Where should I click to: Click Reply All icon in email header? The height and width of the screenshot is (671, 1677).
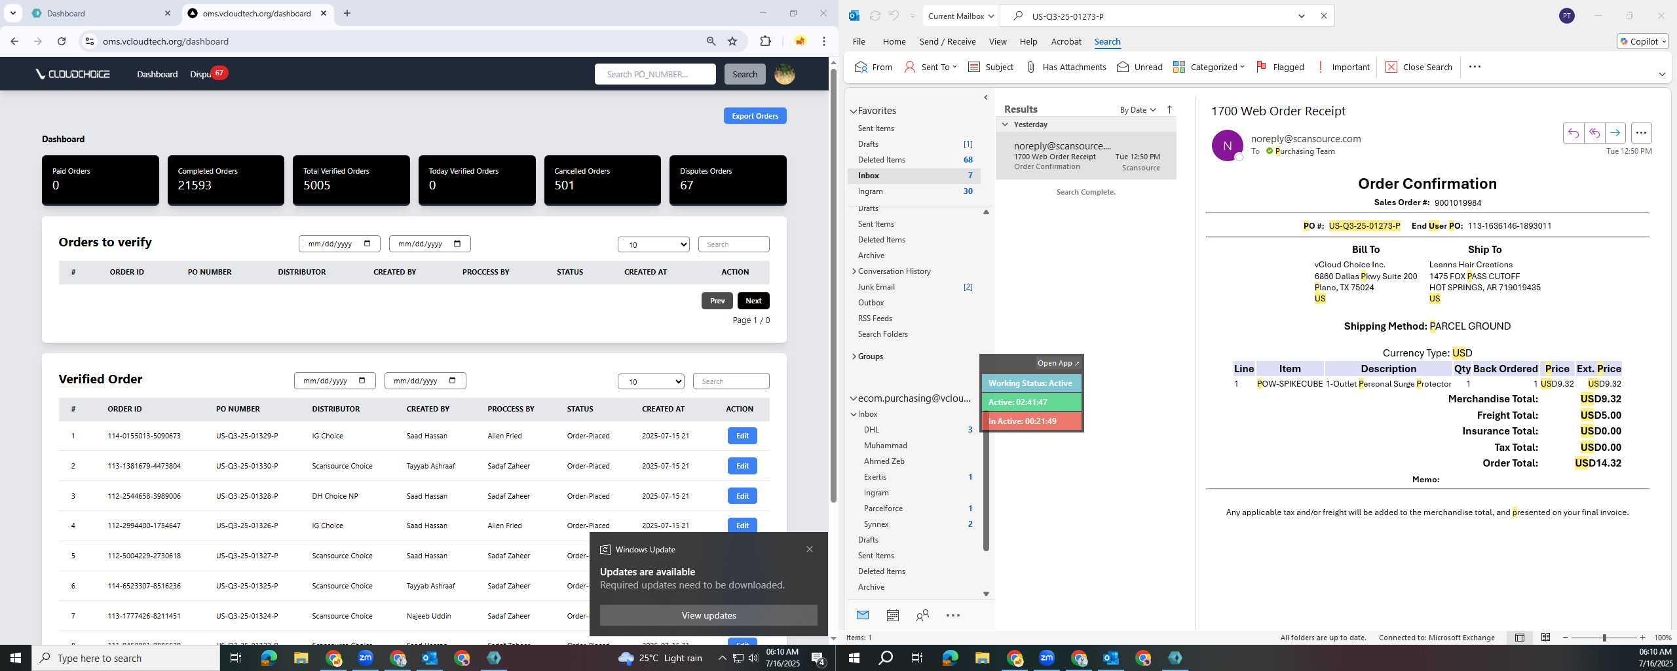pyautogui.click(x=1594, y=133)
